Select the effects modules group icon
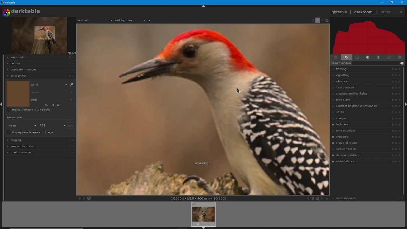This screenshot has width=407, height=229. coord(400,57)
